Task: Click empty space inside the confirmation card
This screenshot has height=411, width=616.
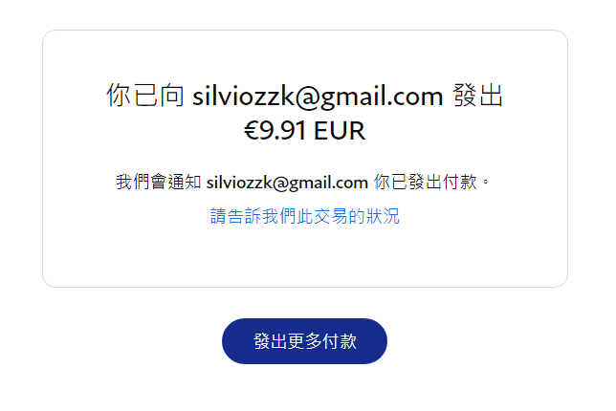Action: tap(305, 255)
